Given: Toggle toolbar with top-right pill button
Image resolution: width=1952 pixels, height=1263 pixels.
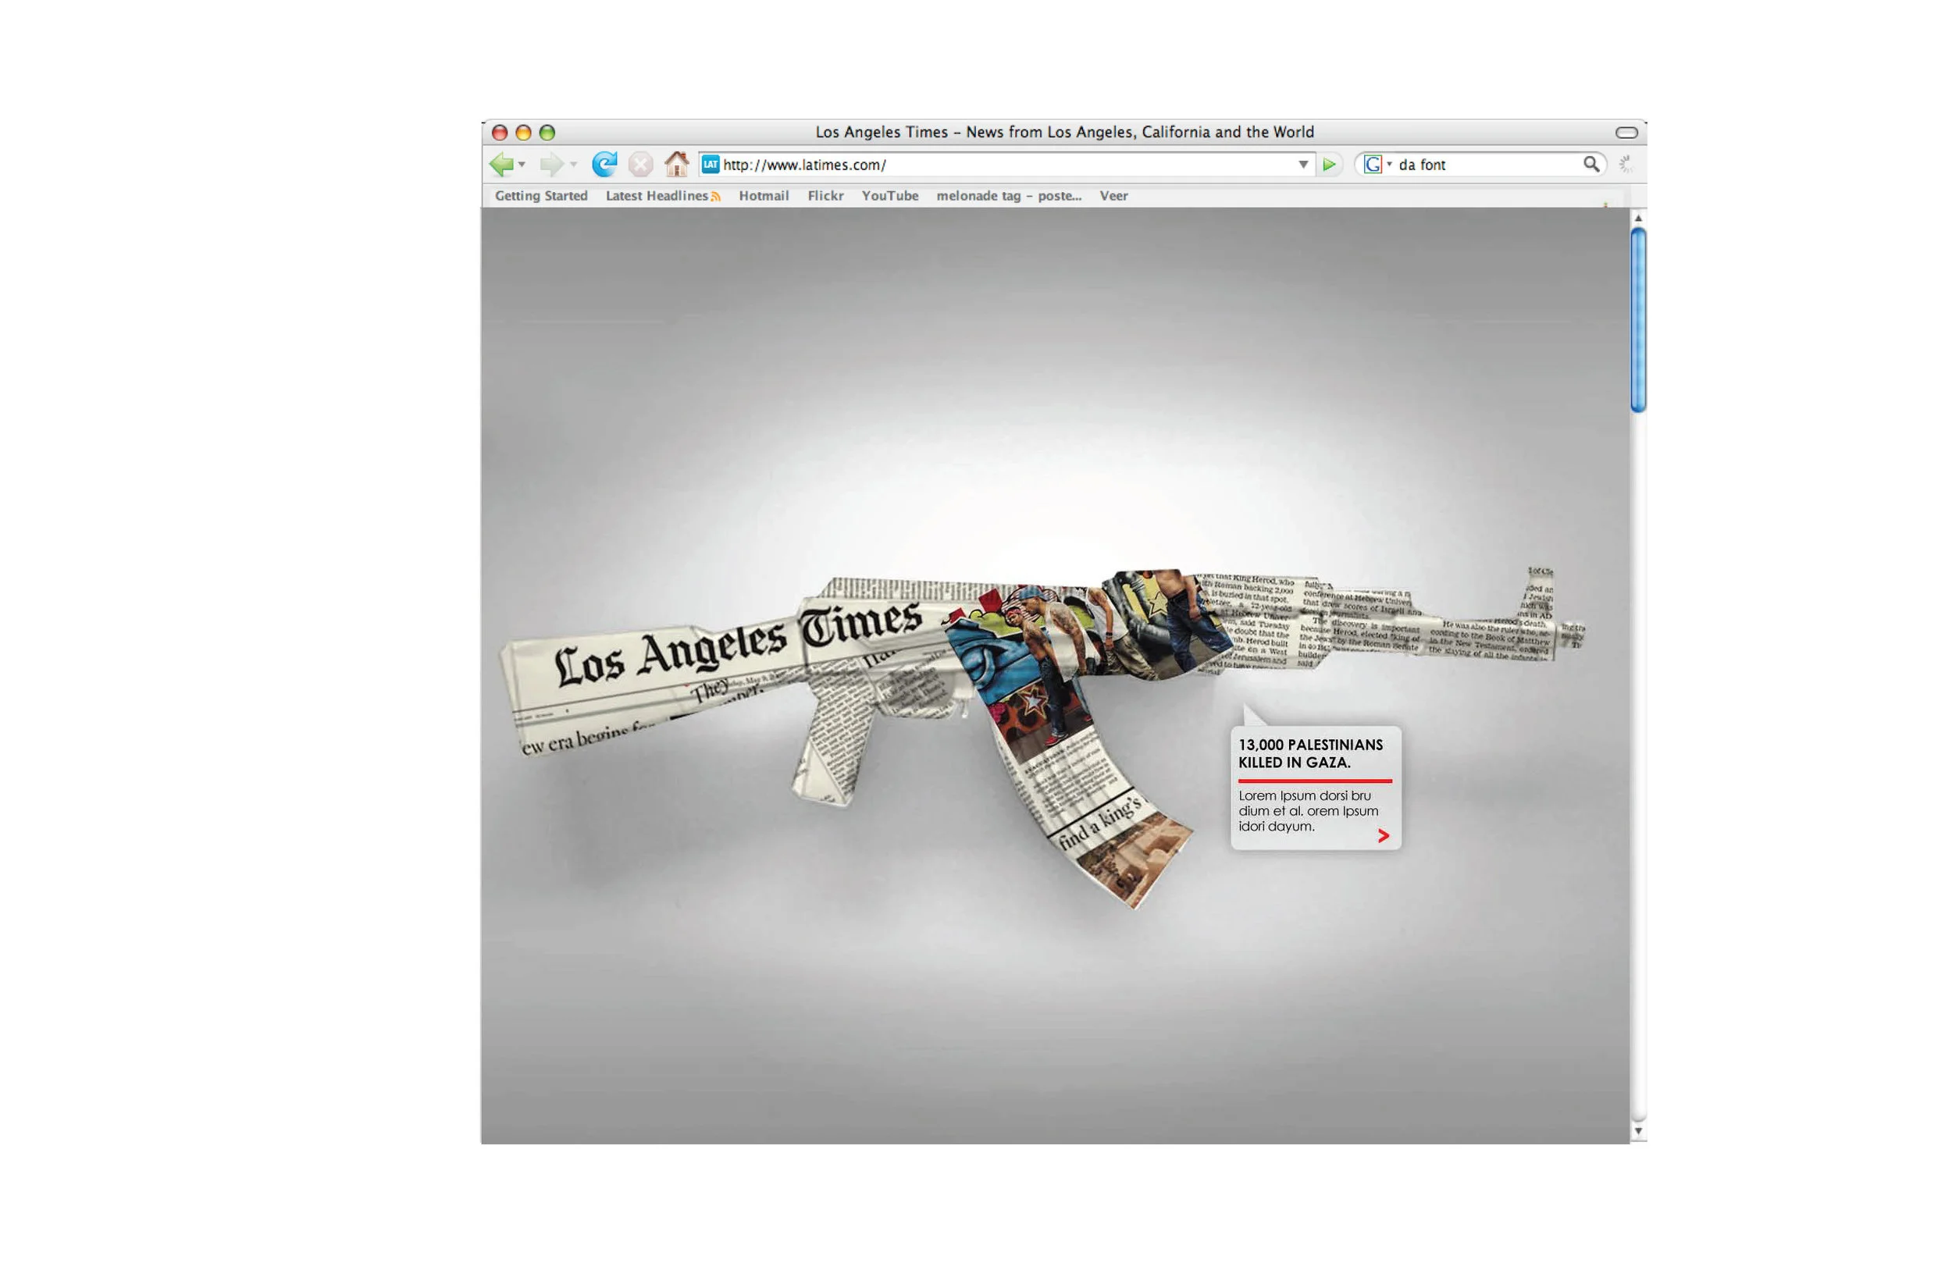Looking at the screenshot, I should 1626,133.
